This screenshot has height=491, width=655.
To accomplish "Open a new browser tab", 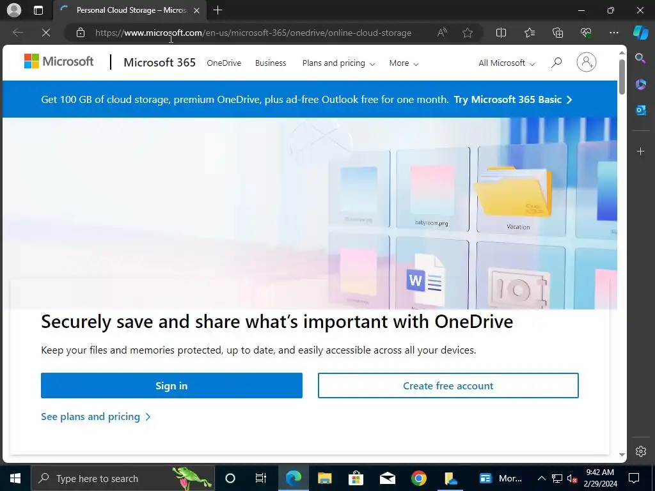I will click(x=217, y=10).
